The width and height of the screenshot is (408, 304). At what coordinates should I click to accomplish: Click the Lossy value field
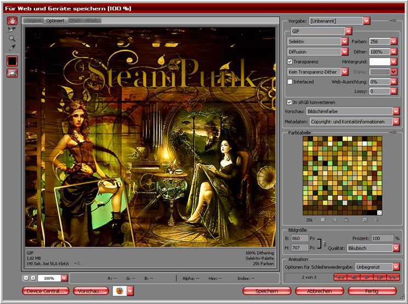click(379, 91)
